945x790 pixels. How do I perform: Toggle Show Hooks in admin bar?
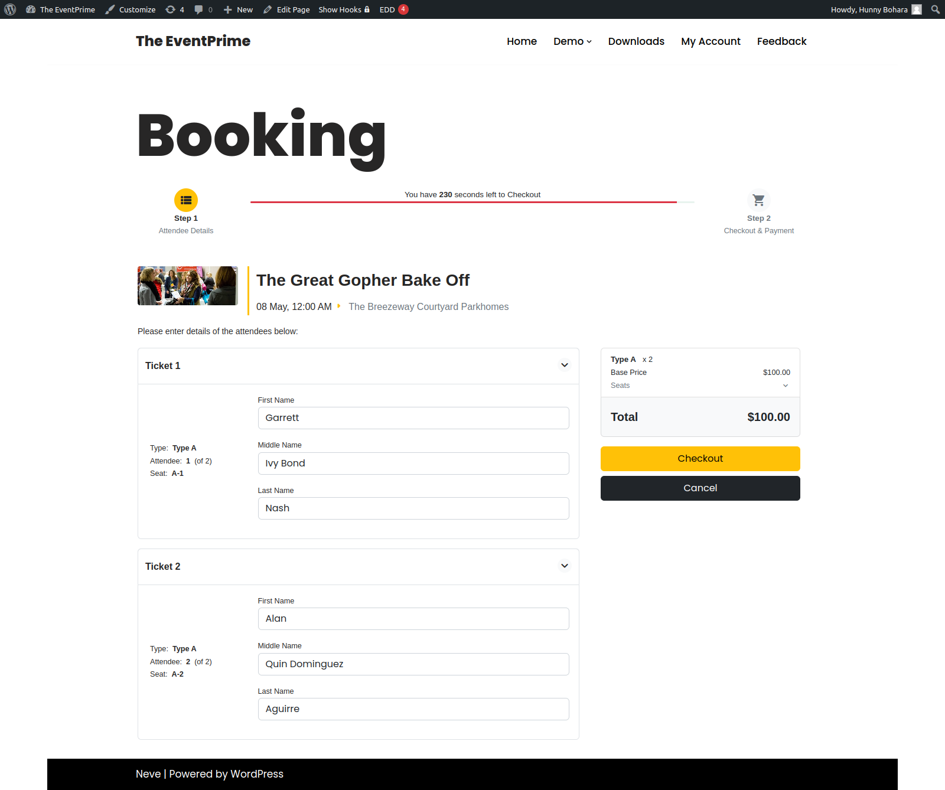344,9
